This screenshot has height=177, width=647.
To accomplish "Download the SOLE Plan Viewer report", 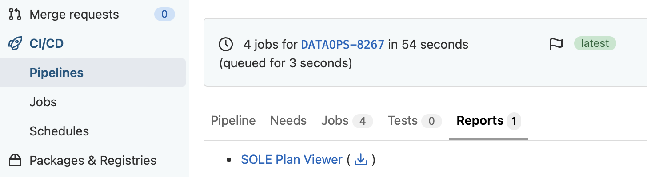I will [361, 160].
